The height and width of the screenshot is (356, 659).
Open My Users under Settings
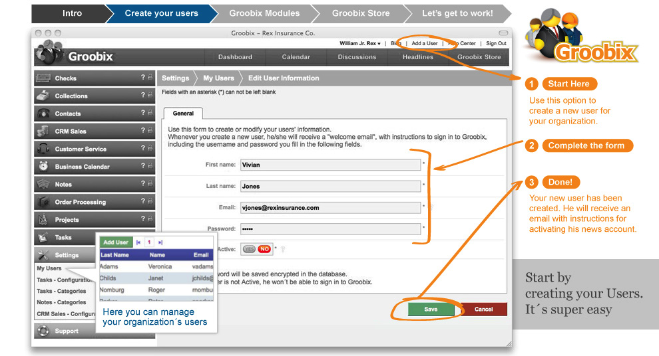point(49,268)
